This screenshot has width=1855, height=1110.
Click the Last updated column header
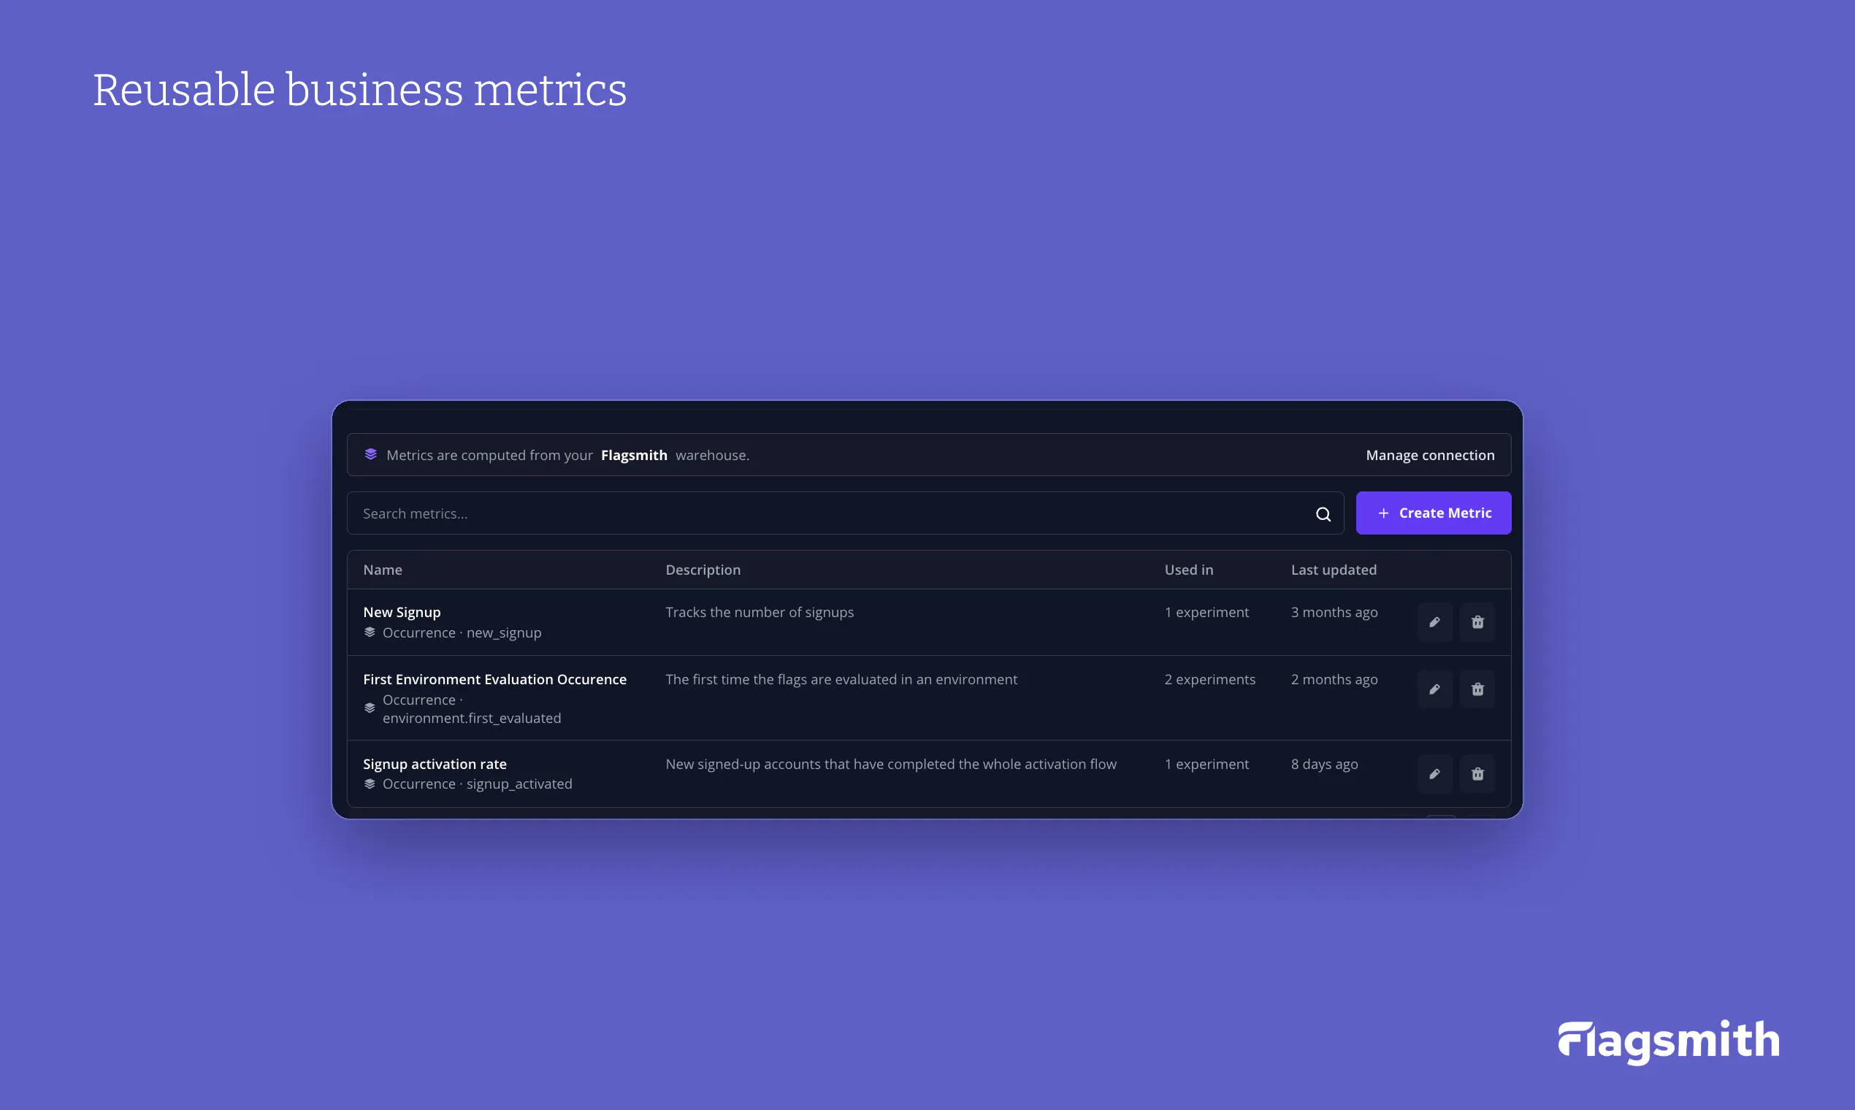(x=1334, y=570)
